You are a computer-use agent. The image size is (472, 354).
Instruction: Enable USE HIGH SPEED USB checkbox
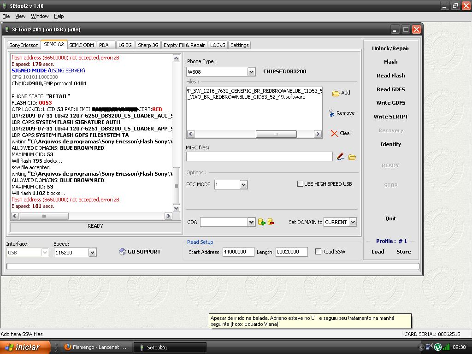point(300,183)
